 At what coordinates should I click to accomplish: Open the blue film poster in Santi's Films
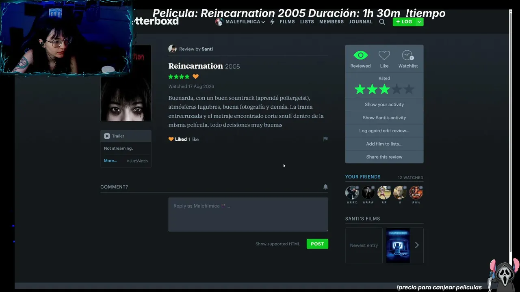(x=398, y=245)
